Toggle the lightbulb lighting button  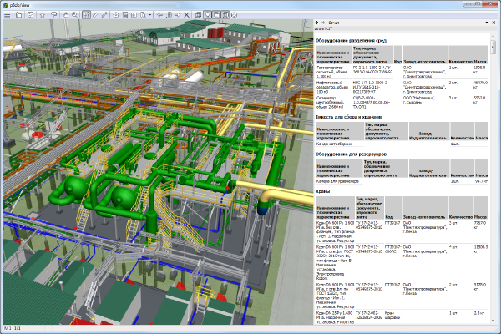coord(208,14)
